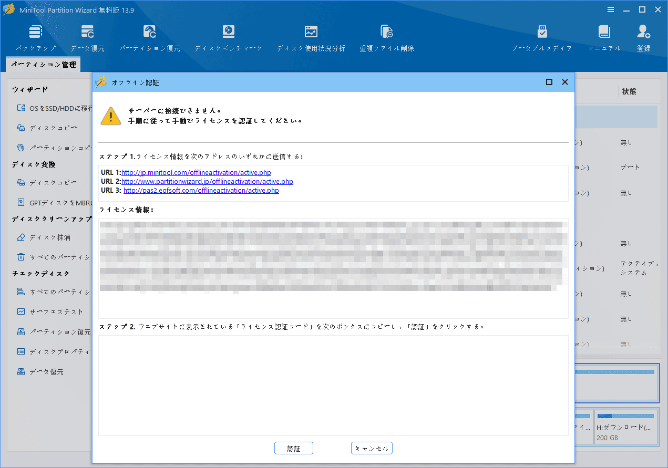
Task: Click the ブート status cell
Action: click(630, 168)
